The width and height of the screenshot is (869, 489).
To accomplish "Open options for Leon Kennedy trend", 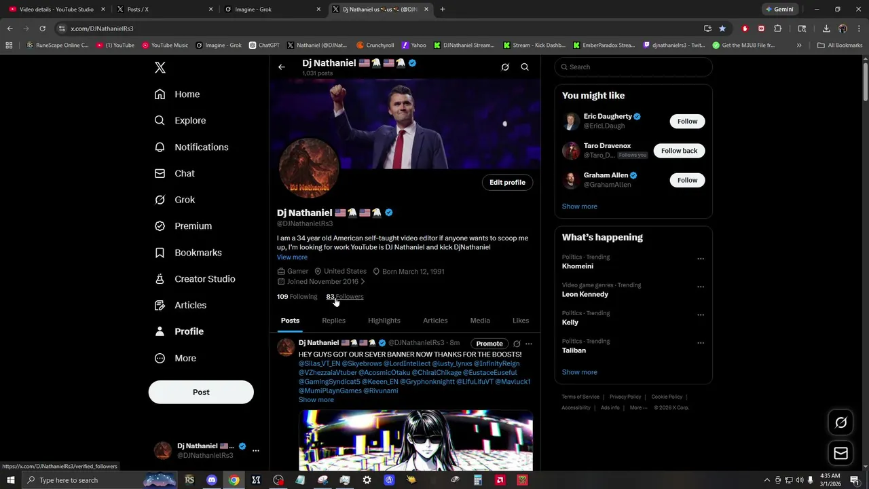I will pyautogui.click(x=701, y=287).
